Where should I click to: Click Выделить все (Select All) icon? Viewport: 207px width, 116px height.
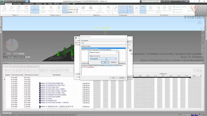point(51,9)
